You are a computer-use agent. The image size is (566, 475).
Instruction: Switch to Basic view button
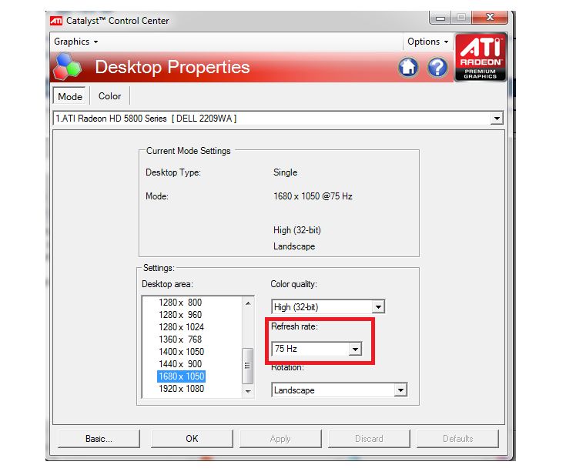click(99, 439)
